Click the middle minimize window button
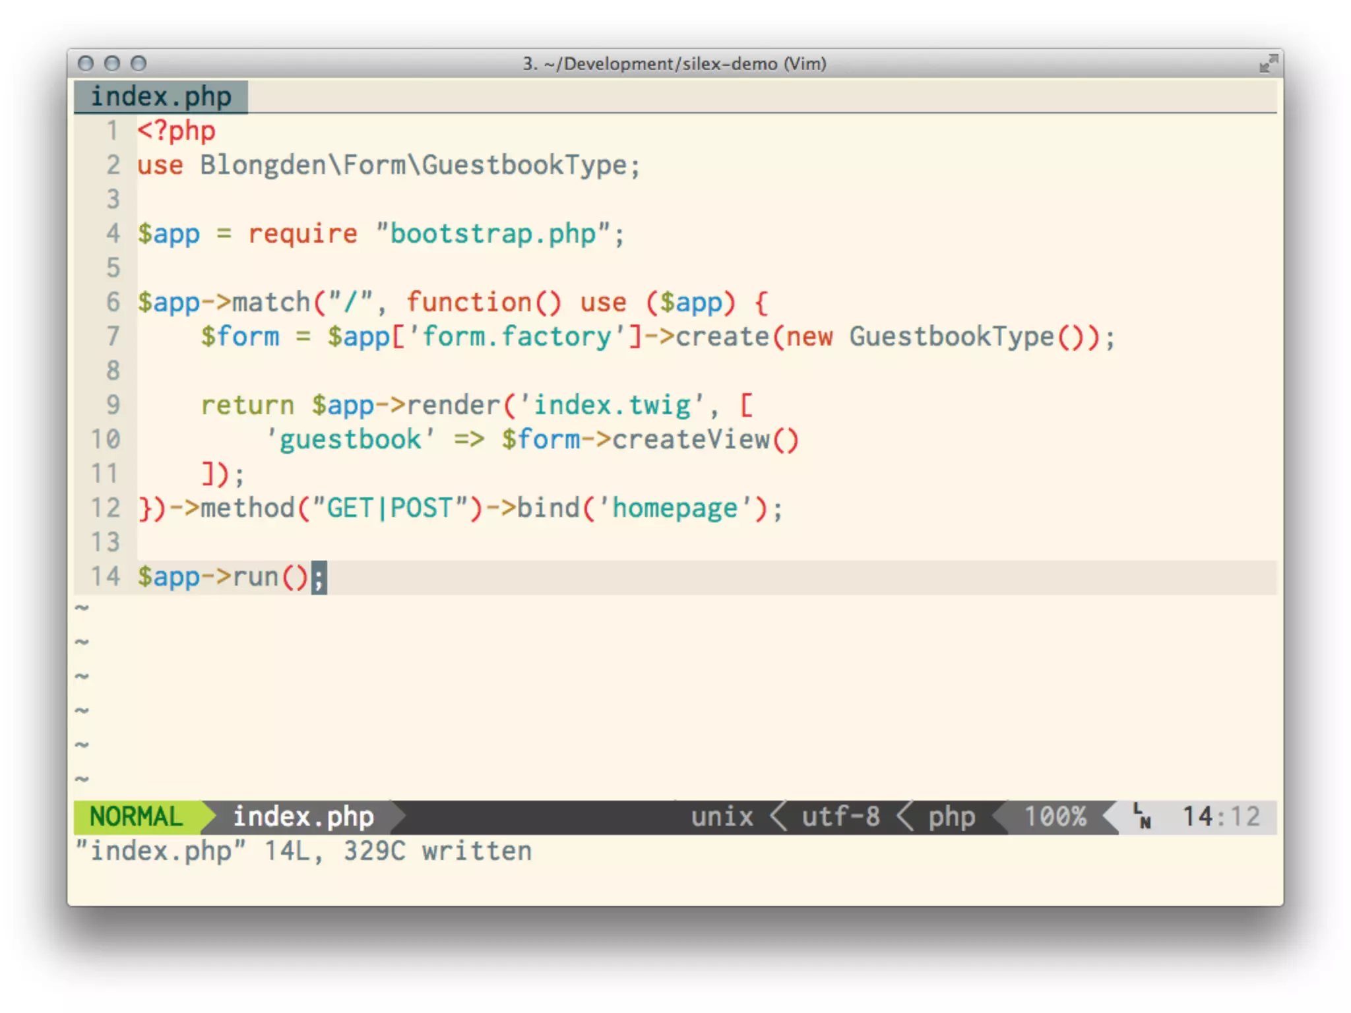Viewport: 1351px width, 1013px height. click(112, 63)
